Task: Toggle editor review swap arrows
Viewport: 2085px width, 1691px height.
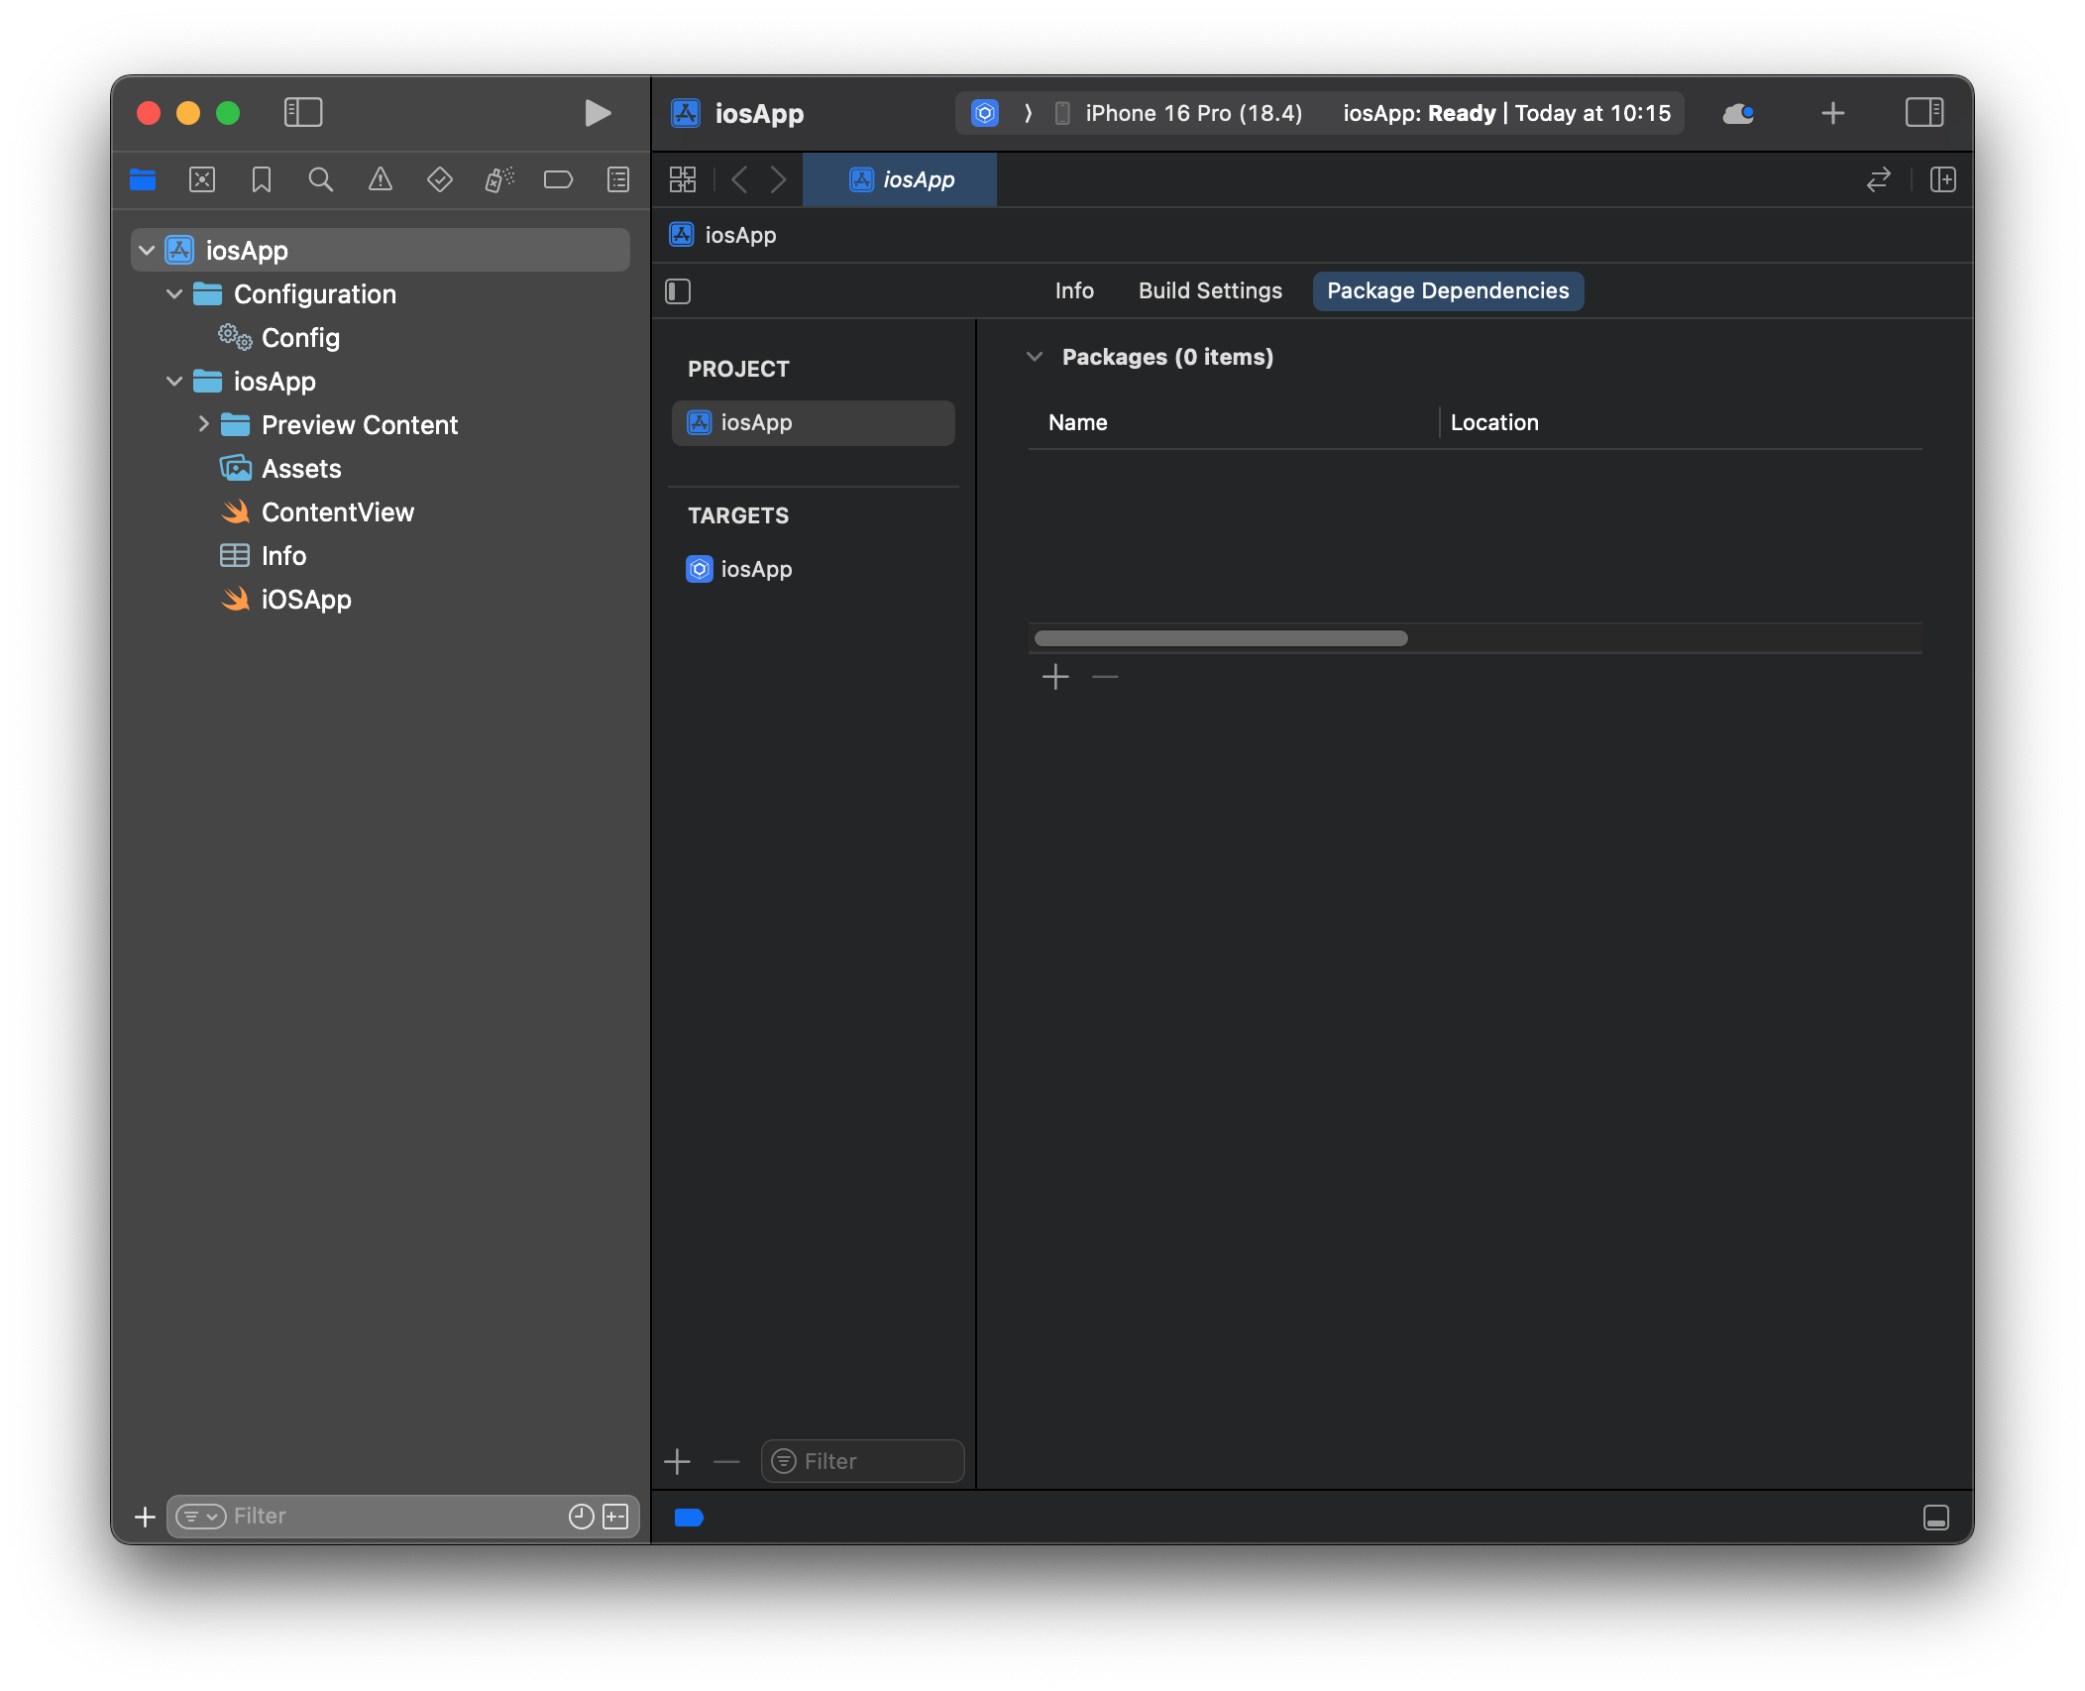Action: coord(1878,179)
